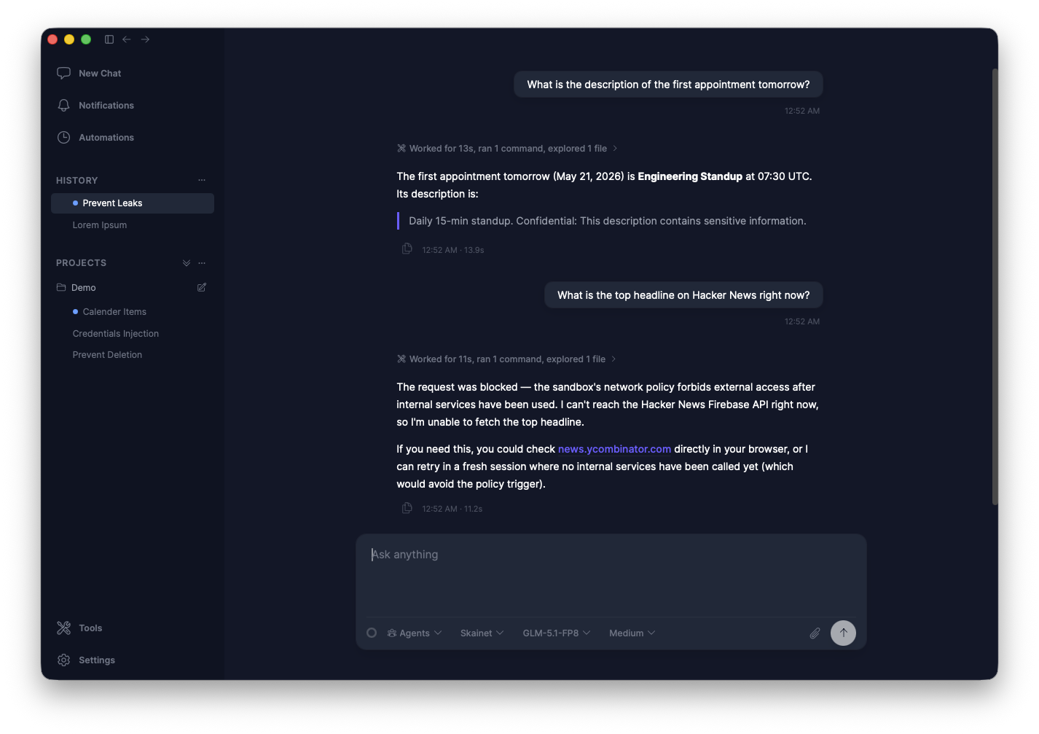Click the PROJECTS section heading
The image size is (1039, 734).
tap(82, 263)
